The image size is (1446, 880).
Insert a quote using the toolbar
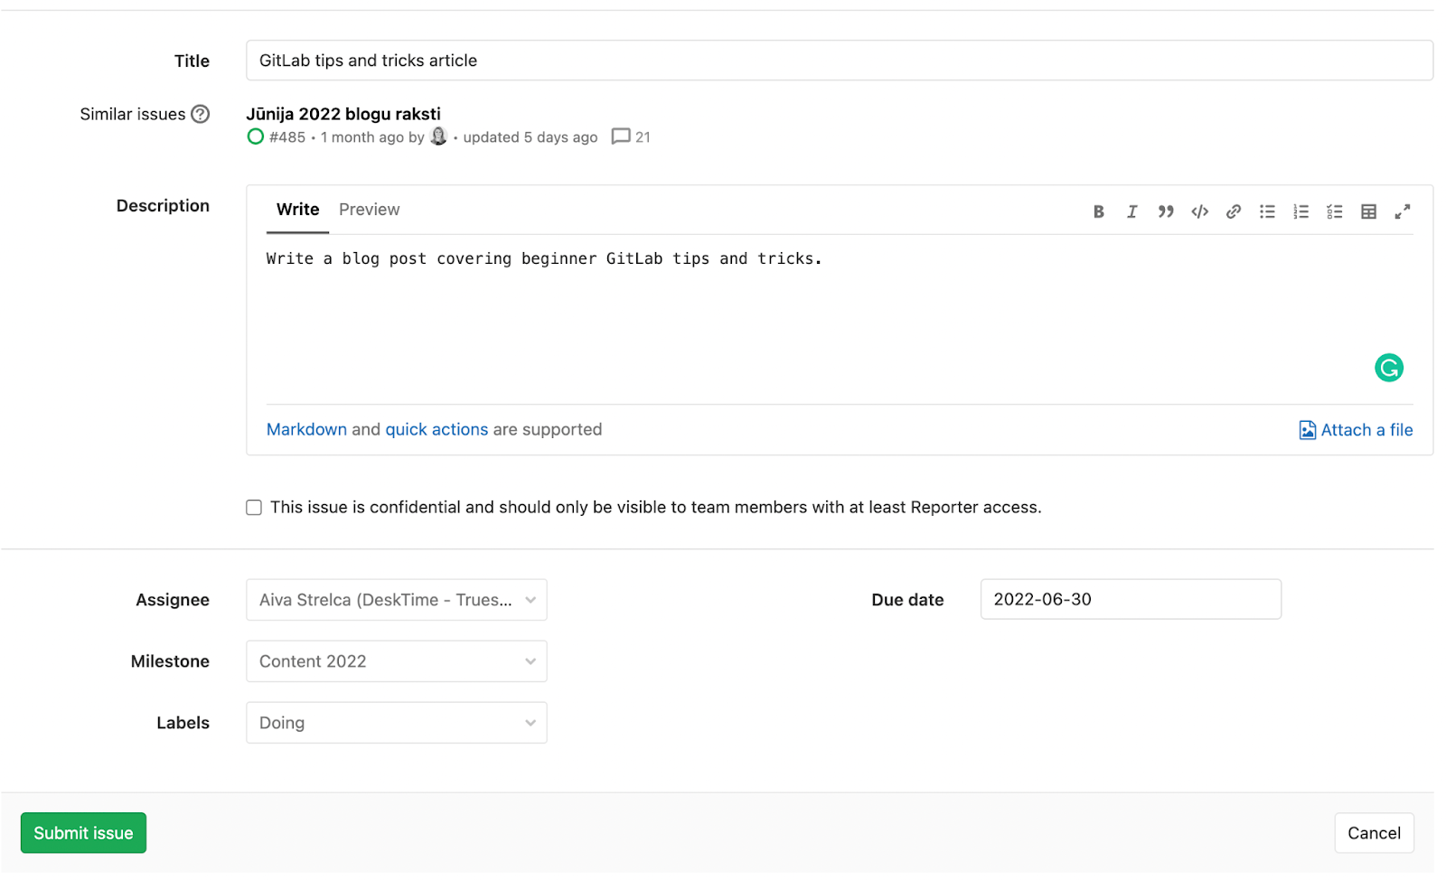pos(1166,211)
